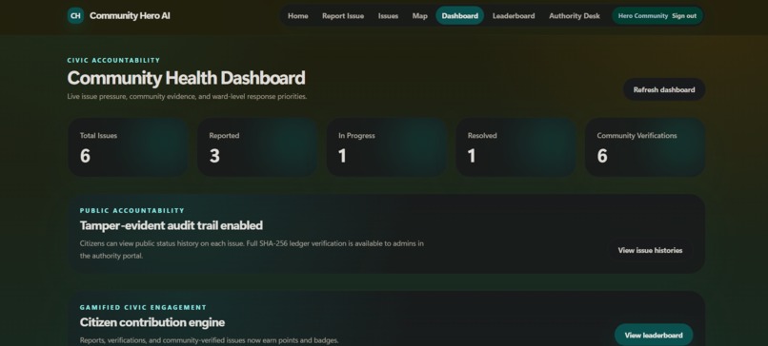This screenshot has height=346, width=768.
Task: Click the GAMIFIED CIVIC ENGAGEMENT label
Action: (x=143, y=307)
